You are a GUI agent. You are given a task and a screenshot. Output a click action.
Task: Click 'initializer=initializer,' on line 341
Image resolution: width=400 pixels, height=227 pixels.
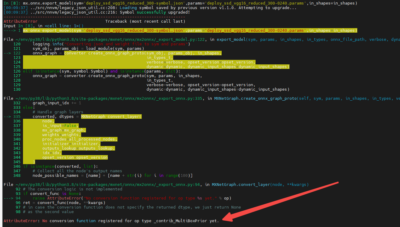pyautogui.click(x=71, y=144)
